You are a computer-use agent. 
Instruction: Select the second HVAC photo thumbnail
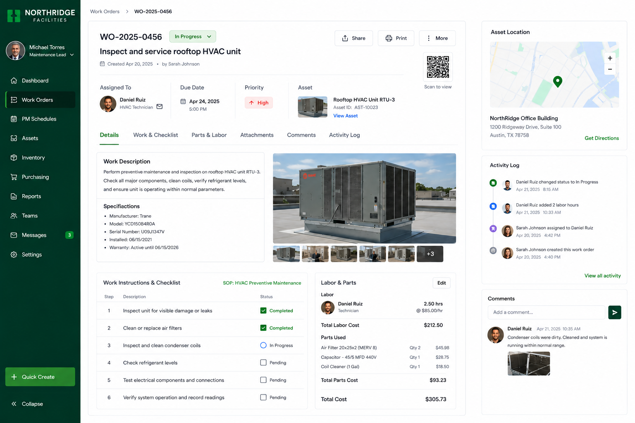(x=315, y=254)
